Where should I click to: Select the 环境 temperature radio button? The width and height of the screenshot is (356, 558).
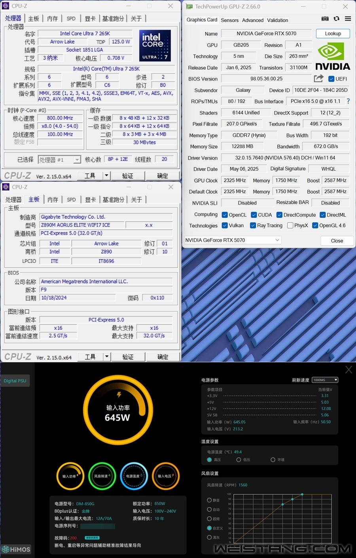273,460
